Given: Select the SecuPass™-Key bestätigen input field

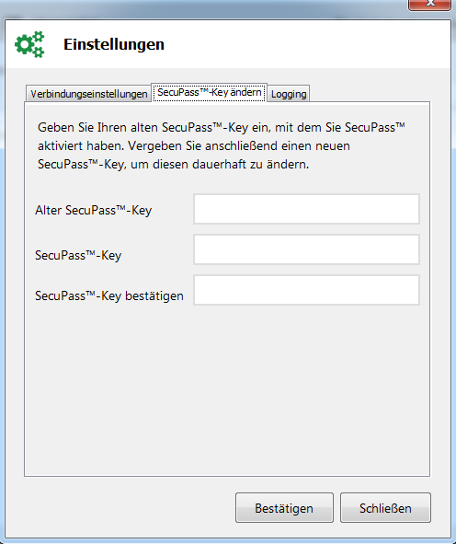Looking at the screenshot, I should pyautogui.click(x=306, y=290).
